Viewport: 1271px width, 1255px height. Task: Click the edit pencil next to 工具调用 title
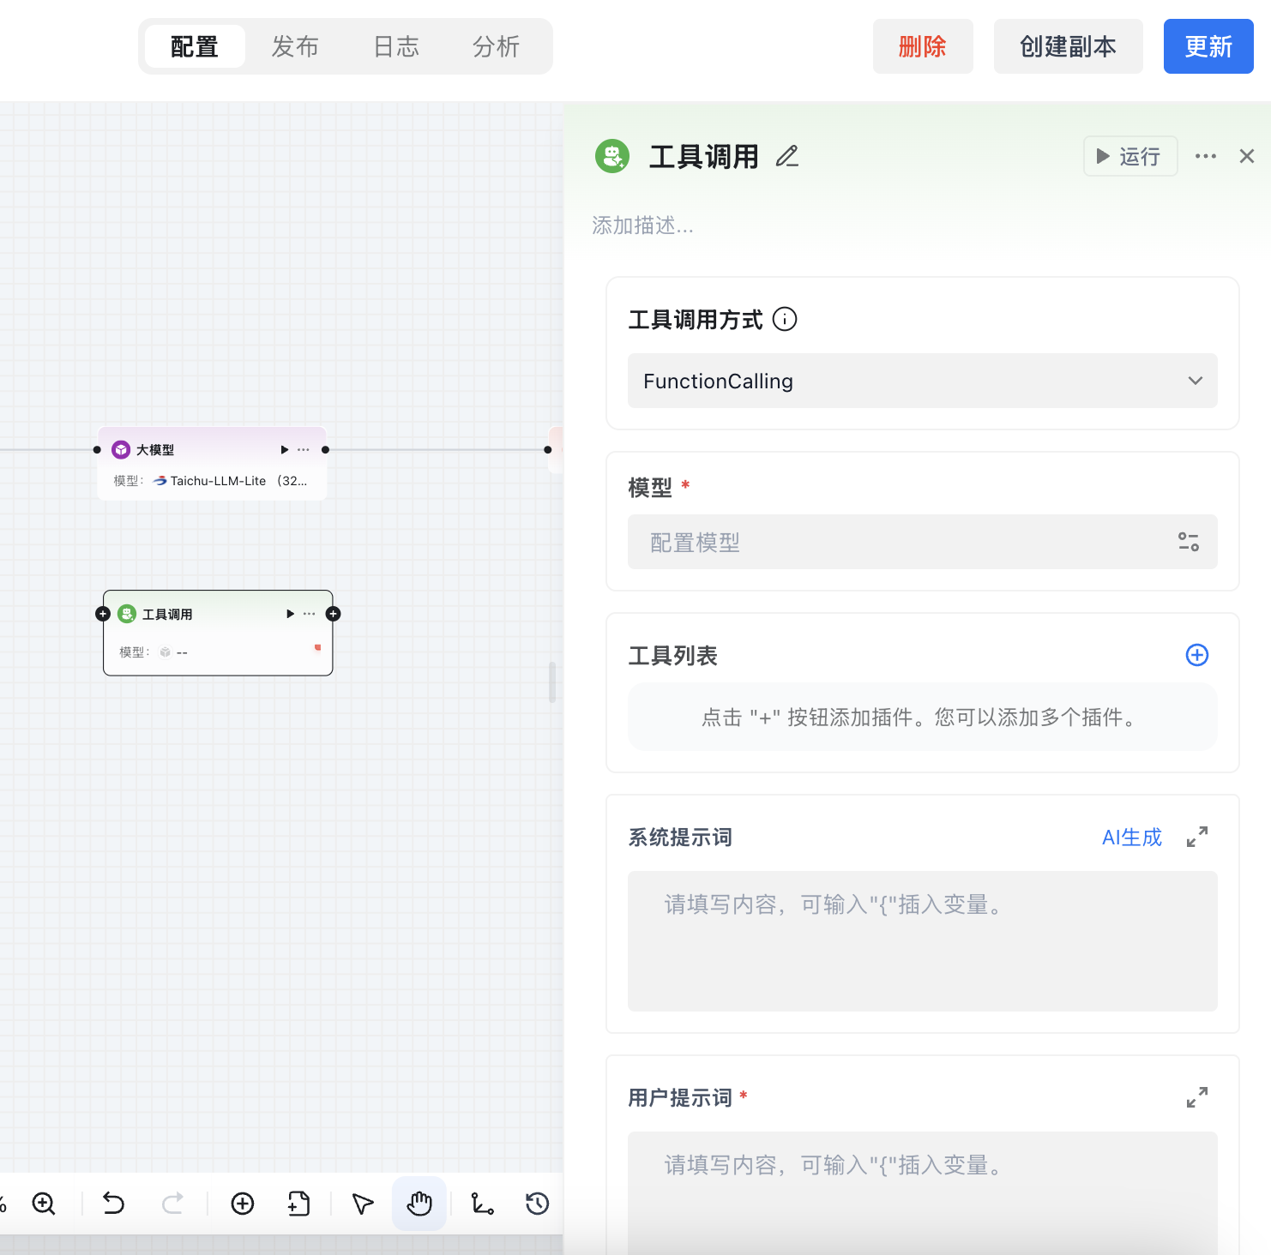[786, 157]
